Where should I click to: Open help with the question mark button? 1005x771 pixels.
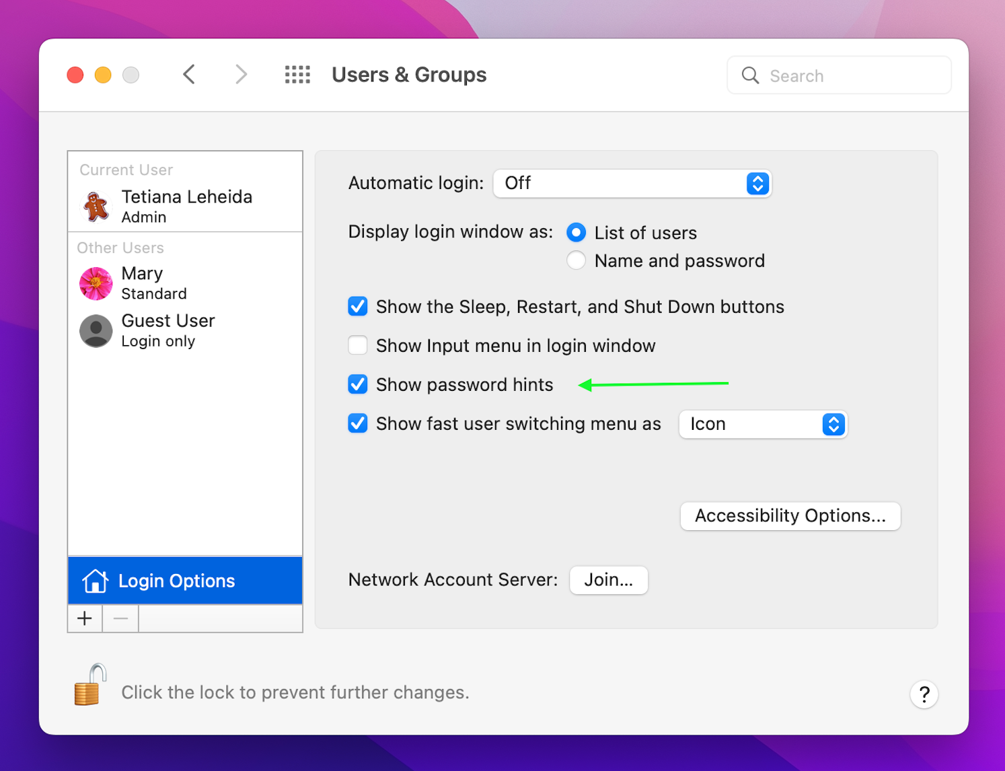(x=924, y=694)
